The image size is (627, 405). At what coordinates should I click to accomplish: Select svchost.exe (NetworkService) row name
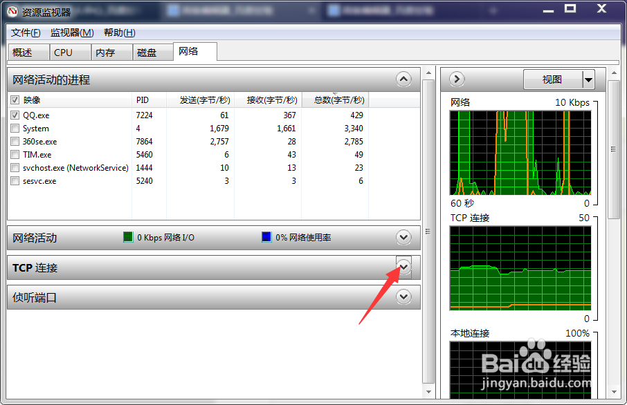click(x=75, y=168)
